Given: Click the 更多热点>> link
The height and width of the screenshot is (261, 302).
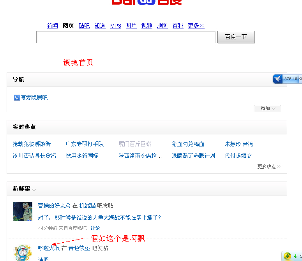Looking at the screenshot, I should (x=269, y=166).
